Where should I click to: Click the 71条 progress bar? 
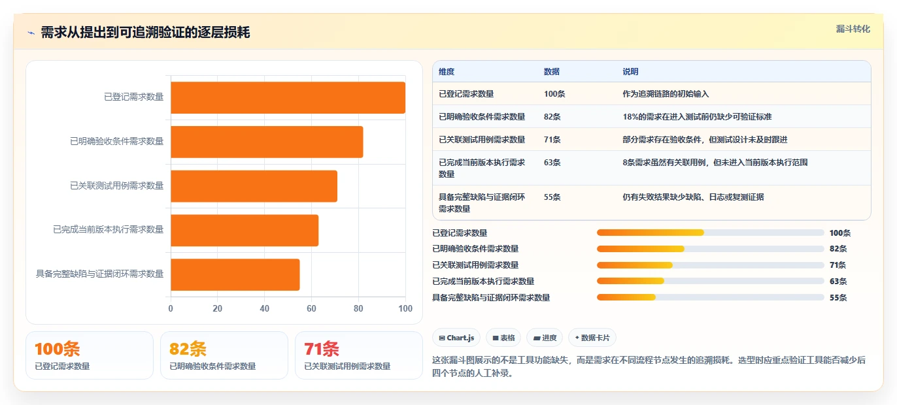711,265
